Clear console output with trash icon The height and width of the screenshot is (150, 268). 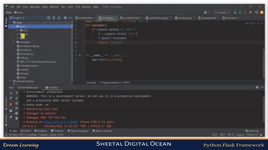(16, 118)
